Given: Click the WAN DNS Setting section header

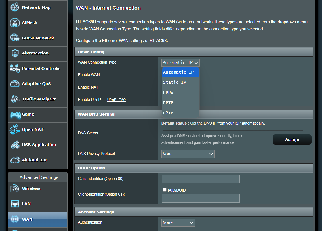Looking at the screenshot, I should click(194, 114).
